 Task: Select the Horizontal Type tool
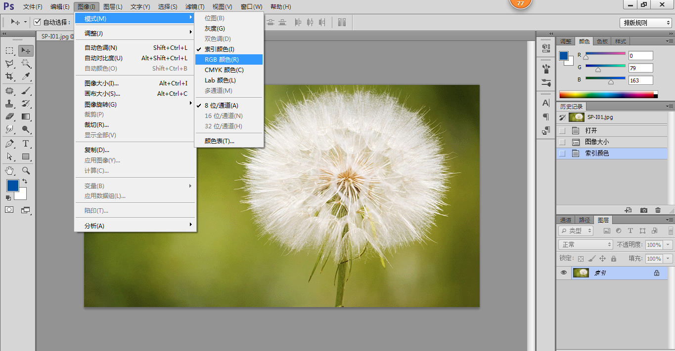(26, 144)
